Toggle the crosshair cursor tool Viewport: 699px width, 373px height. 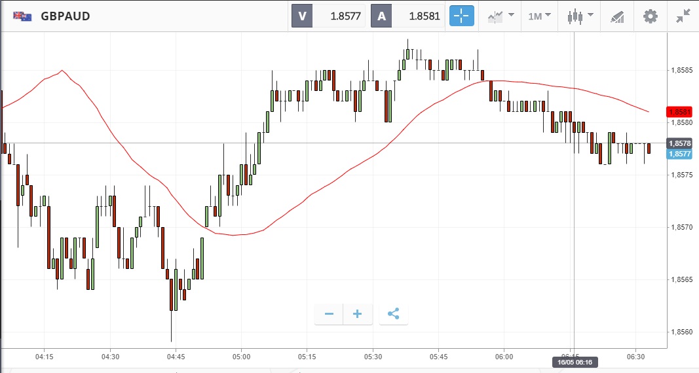pos(461,16)
